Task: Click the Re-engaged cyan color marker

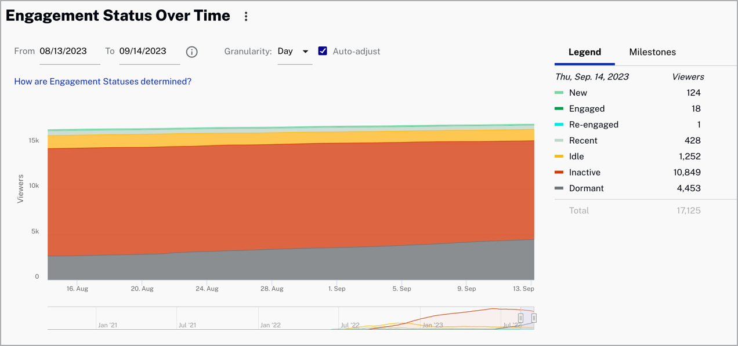Action: click(560, 124)
